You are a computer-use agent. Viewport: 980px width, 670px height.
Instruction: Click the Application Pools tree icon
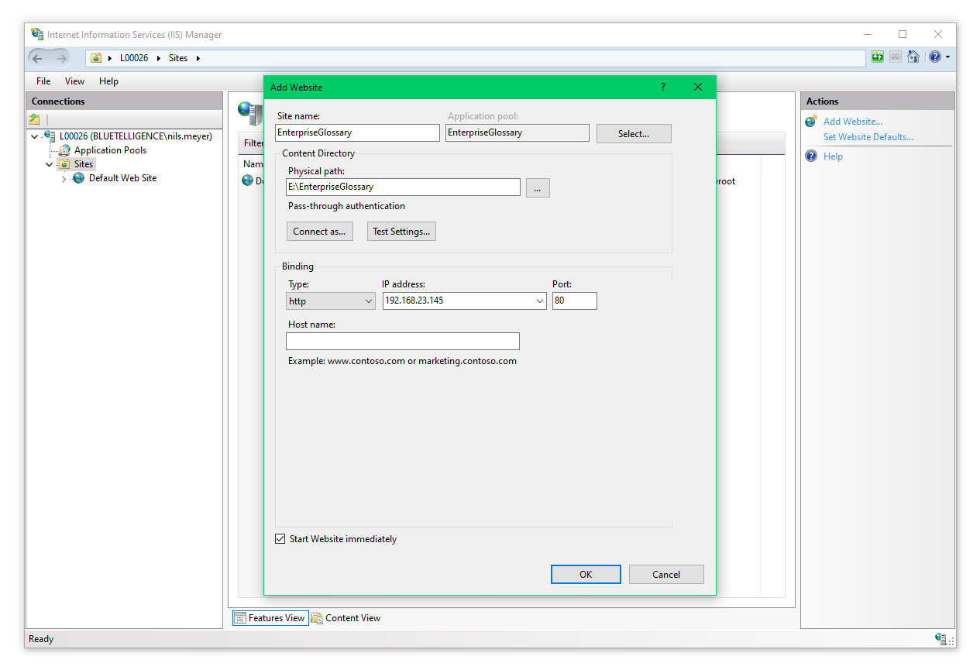point(65,150)
